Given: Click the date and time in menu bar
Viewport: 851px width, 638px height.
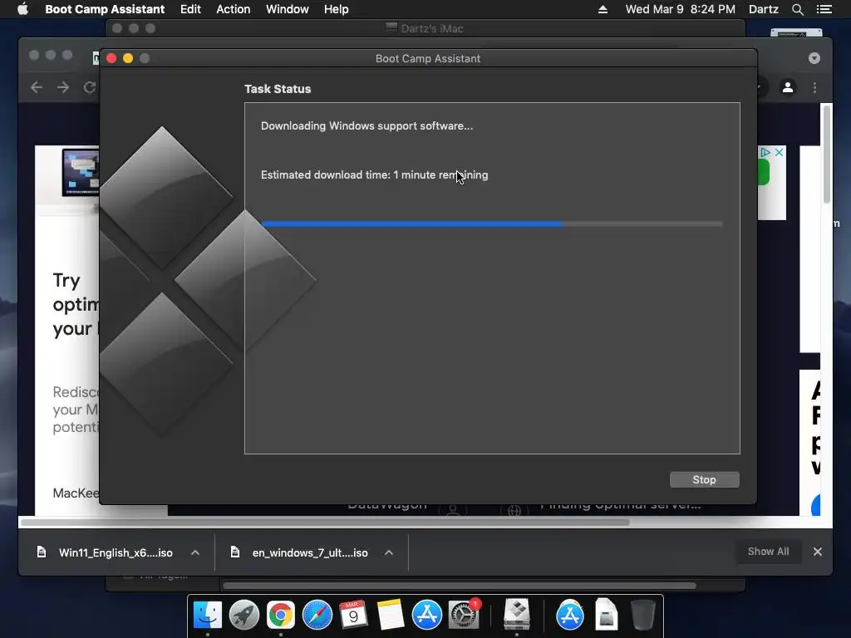Looking at the screenshot, I should 680,9.
